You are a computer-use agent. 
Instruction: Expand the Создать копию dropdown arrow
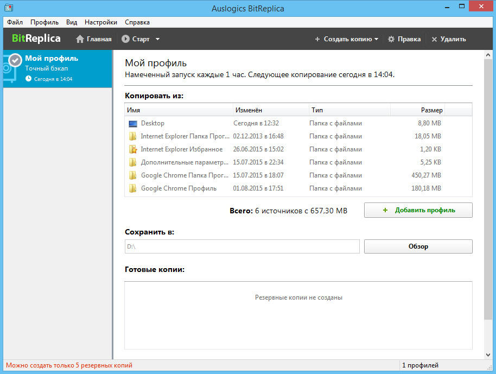click(x=376, y=39)
